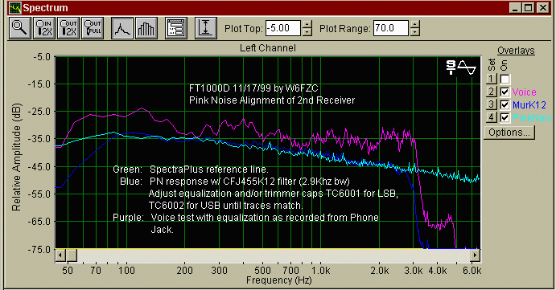Click the Left Channel plot title
This screenshot has width=556, height=290.
[x=268, y=48]
